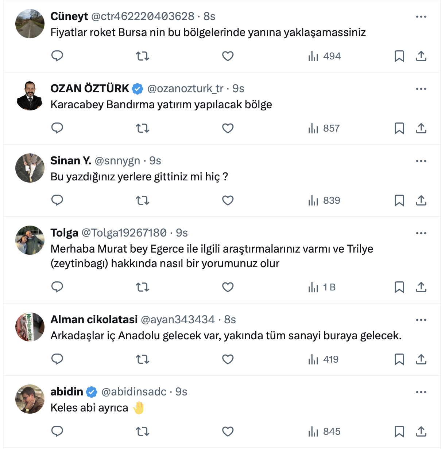
Task: Open more options menu on Sinan Y.'s tweet
Action: point(421,161)
